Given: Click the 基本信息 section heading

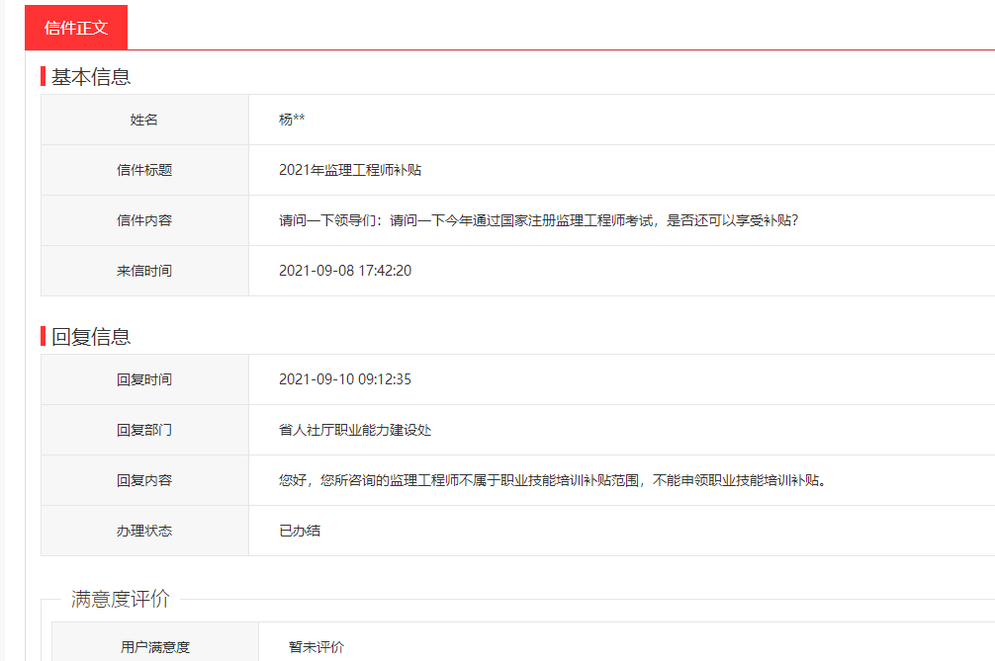Looking at the screenshot, I should pyautogui.click(x=91, y=77).
